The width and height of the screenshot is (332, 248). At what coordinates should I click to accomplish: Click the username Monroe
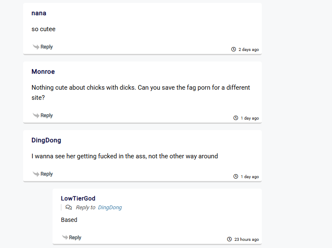[43, 72]
